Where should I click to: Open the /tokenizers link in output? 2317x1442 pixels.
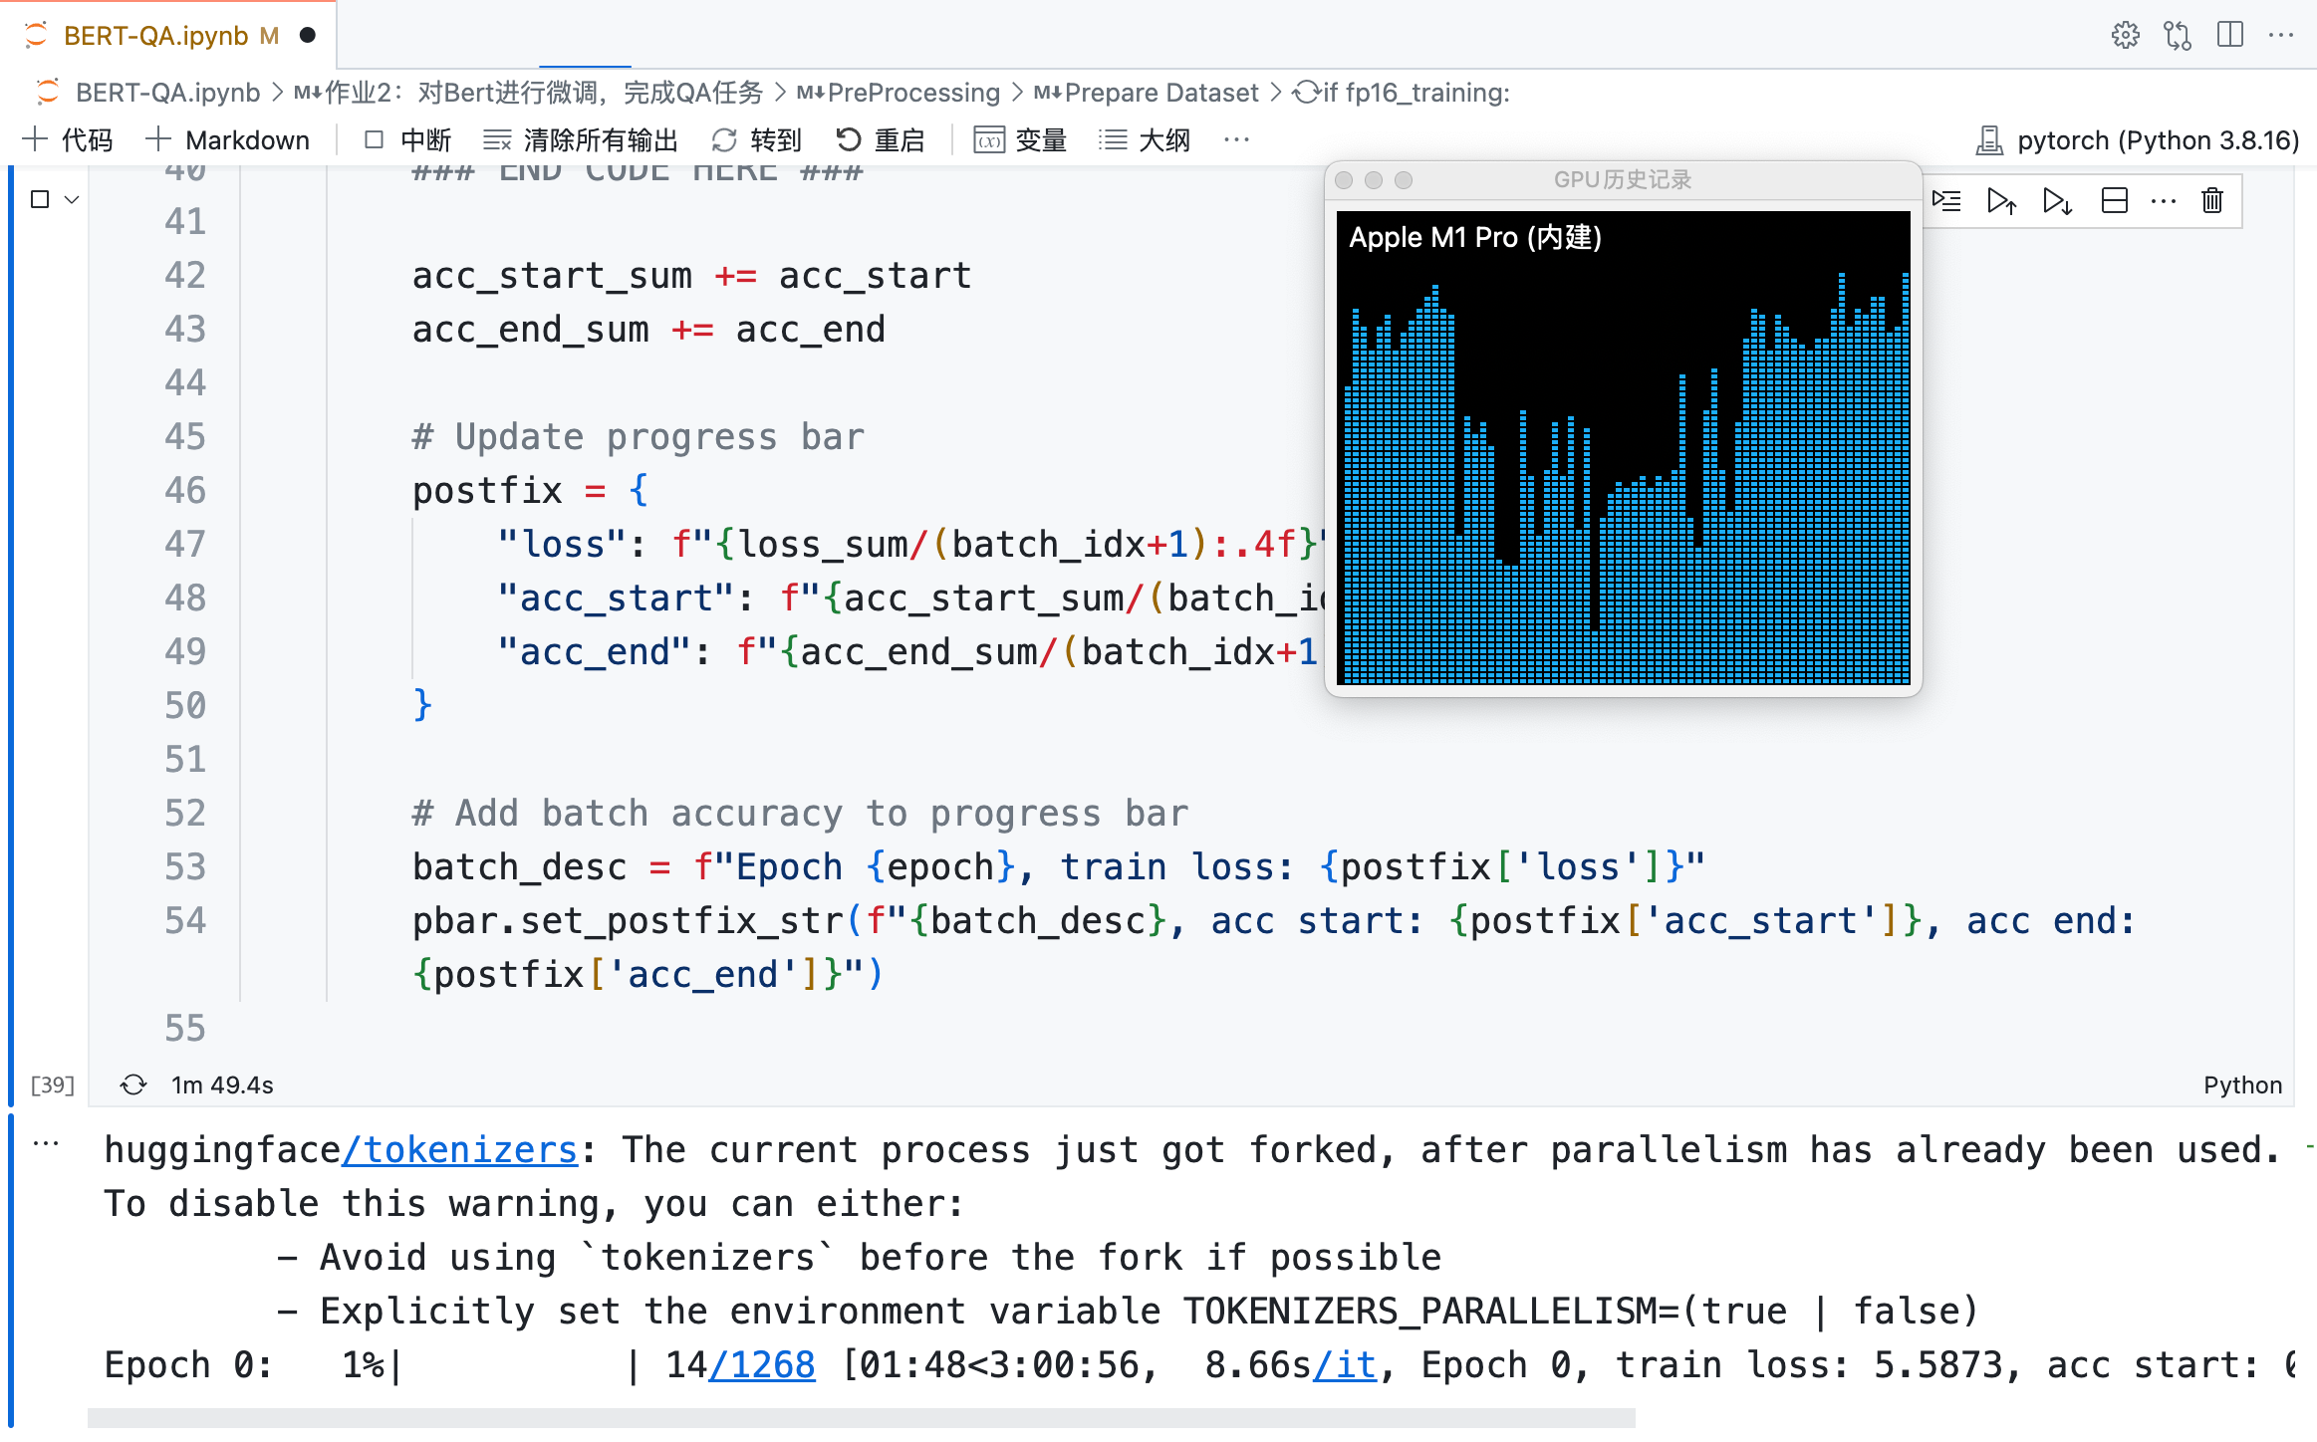click(x=459, y=1150)
